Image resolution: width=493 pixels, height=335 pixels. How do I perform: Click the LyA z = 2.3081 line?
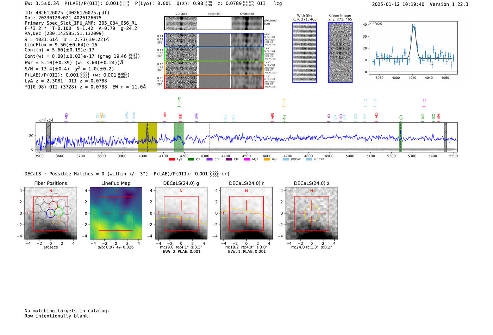point(66,81)
